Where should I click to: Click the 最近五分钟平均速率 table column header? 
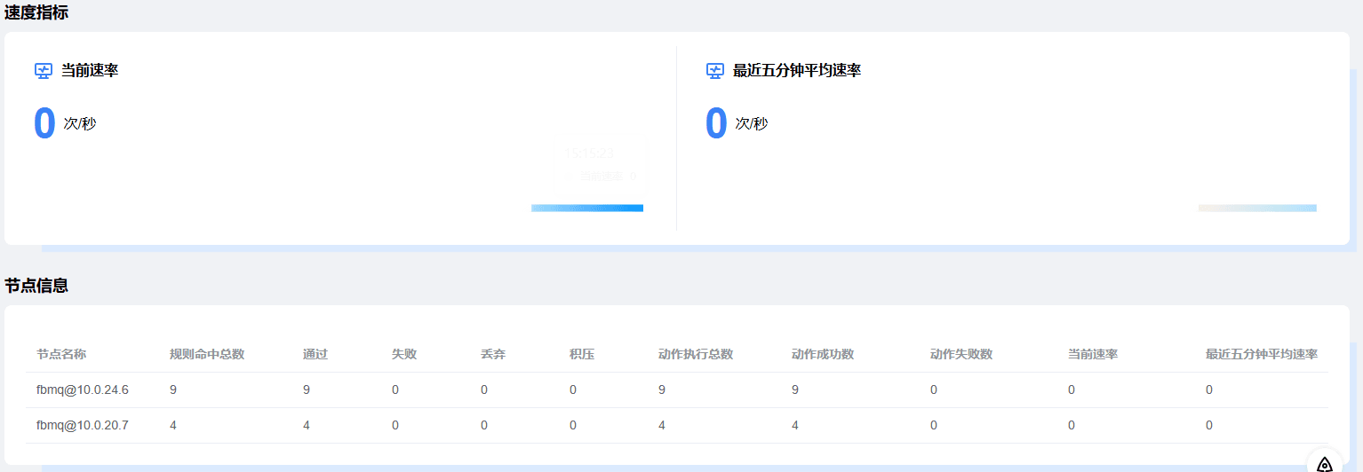(x=1262, y=354)
